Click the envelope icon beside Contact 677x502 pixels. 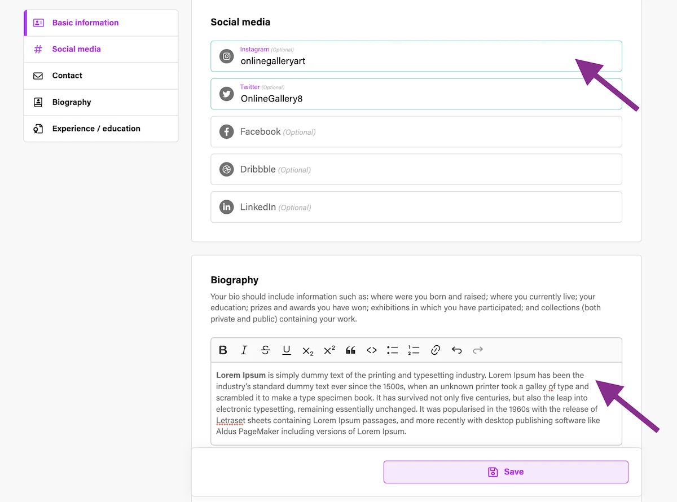(38, 76)
